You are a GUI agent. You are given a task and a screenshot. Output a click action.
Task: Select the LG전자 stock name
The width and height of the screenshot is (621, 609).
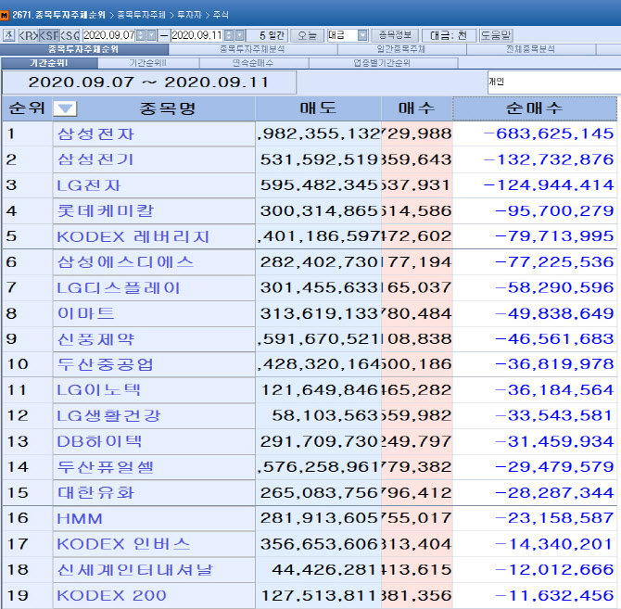tap(89, 185)
